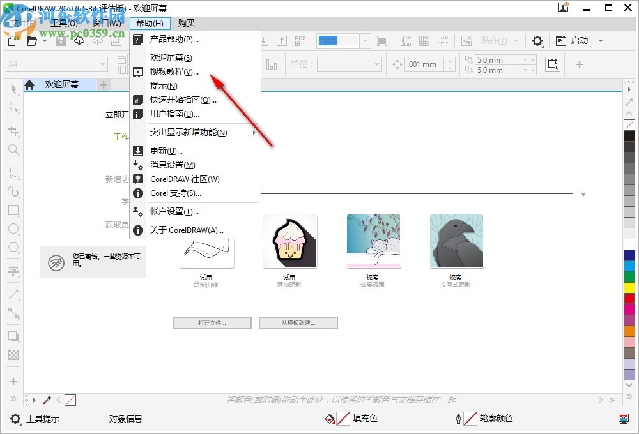The image size is (639, 434).
Task: Open the zoom level 100% dropdown
Action: [x=364, y=40]
